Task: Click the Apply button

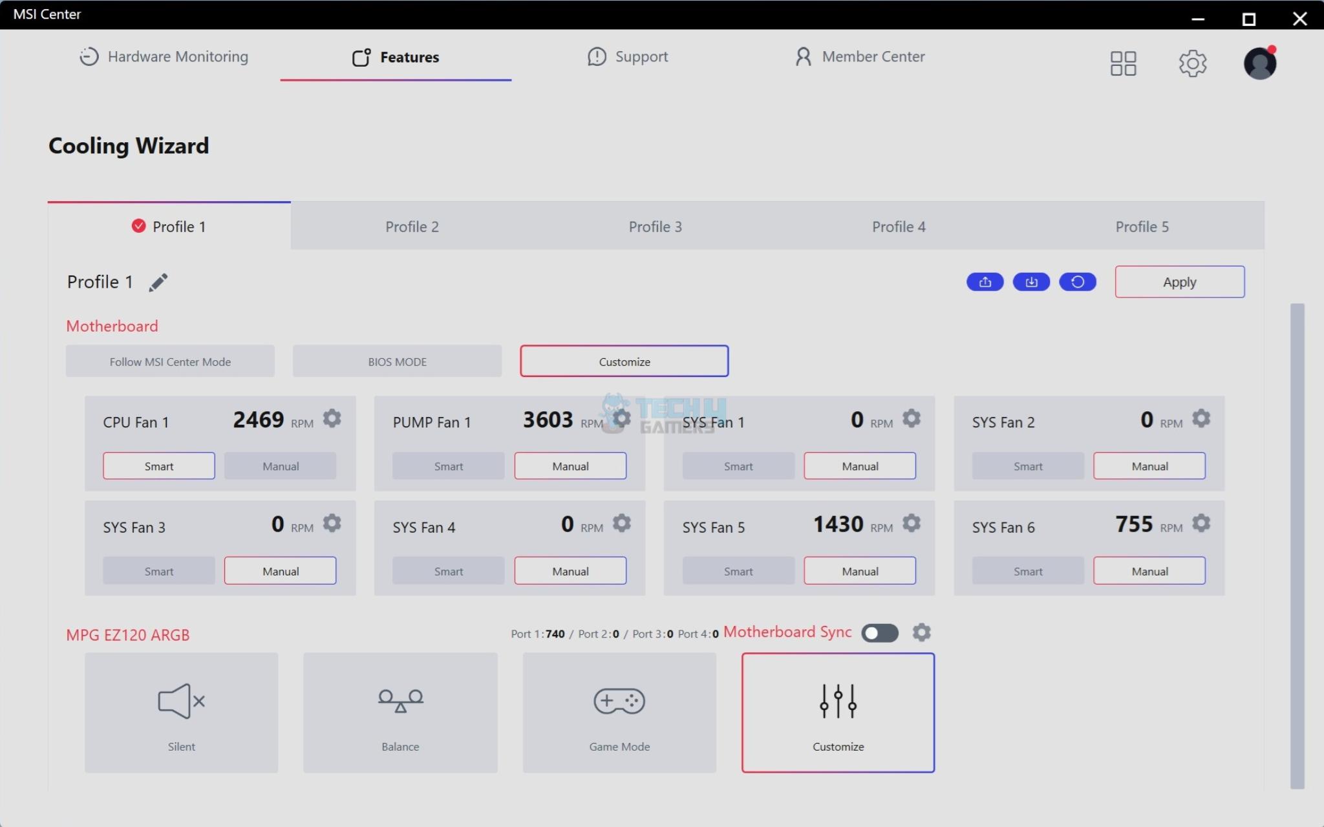Action: click(1179, 282)
